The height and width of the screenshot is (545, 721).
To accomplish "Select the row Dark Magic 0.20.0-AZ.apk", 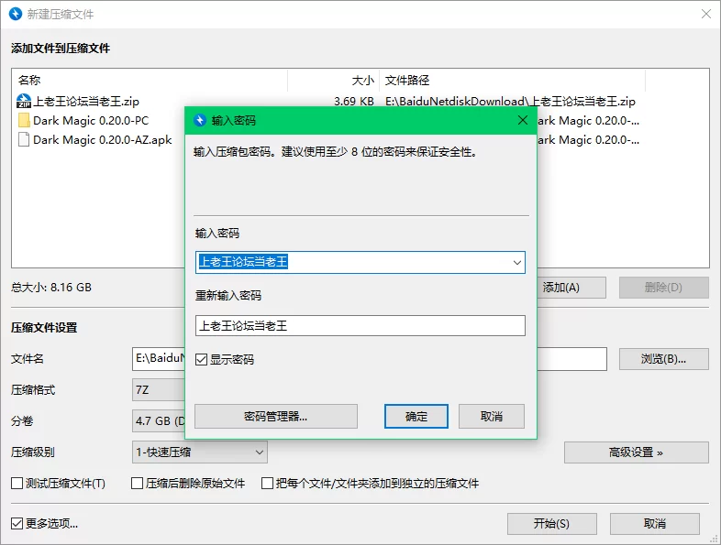I will point(99,139).
